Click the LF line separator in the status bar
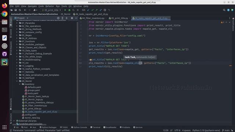Viewport: 235px width, 132px height. 171,131
